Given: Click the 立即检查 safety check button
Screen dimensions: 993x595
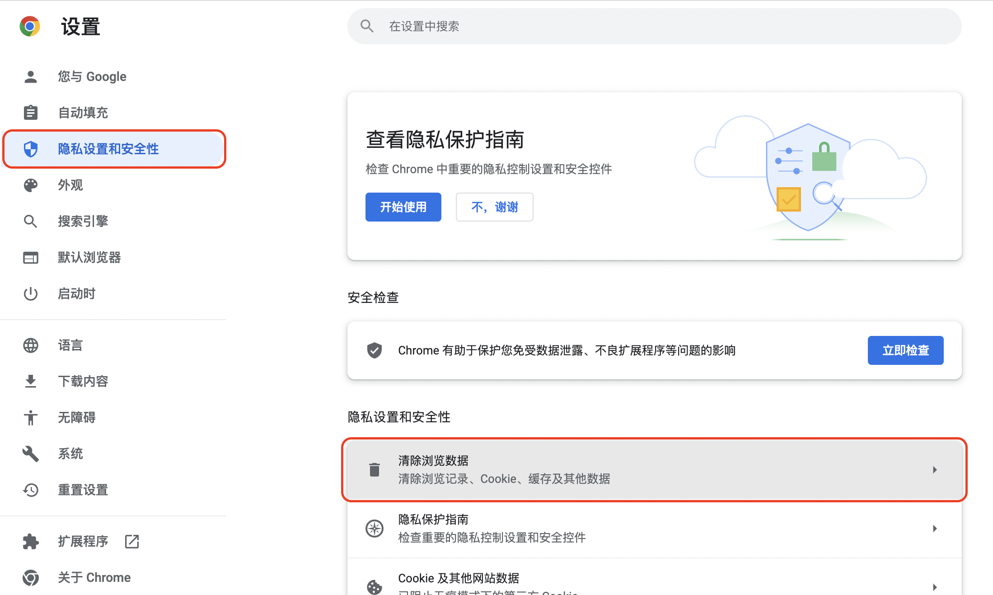Looking at the screenshot, I should tap(905, 350).
